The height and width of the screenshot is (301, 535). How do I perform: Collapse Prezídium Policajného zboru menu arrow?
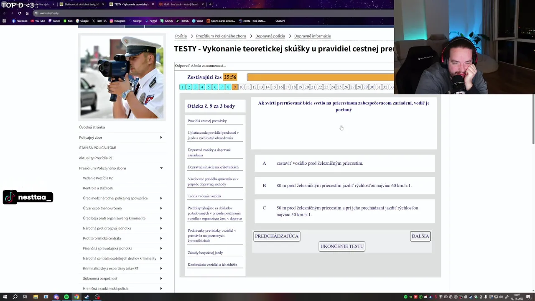[x=161, y=168]
